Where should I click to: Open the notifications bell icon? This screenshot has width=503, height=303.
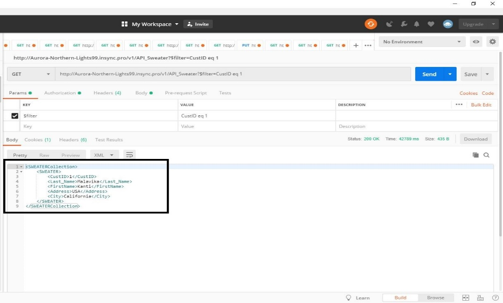(x=417, y=24)
